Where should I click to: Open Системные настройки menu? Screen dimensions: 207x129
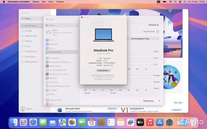point(19,2)
